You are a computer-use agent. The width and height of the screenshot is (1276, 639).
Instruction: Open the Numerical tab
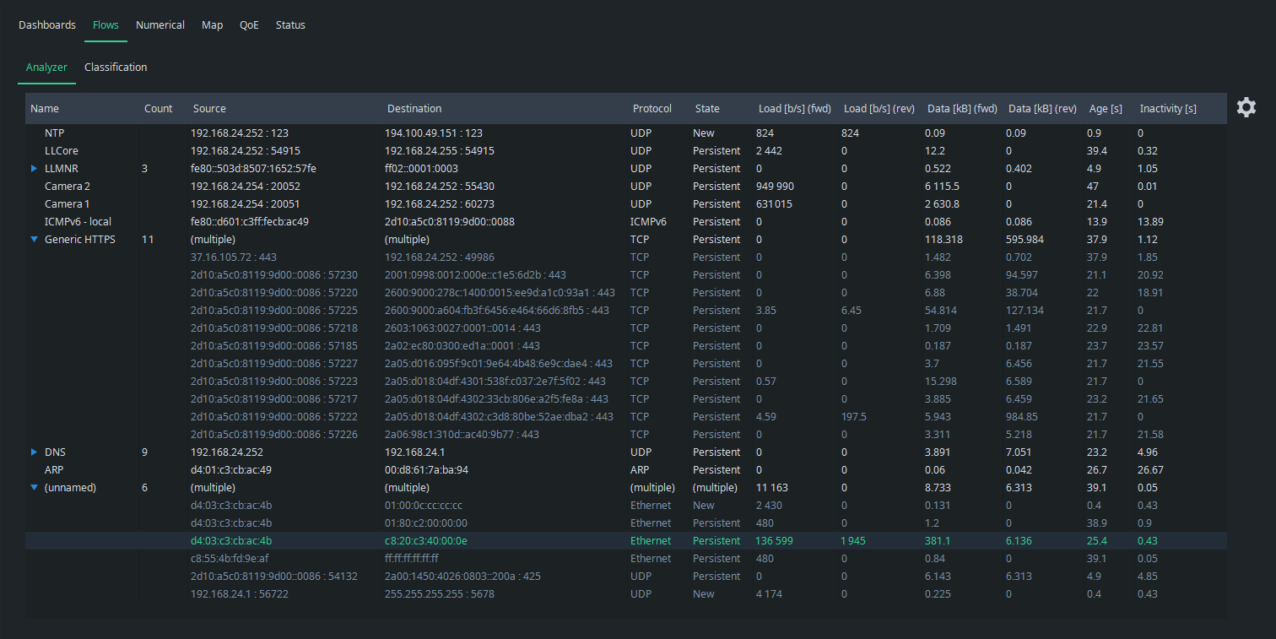(x=160, y=25)
